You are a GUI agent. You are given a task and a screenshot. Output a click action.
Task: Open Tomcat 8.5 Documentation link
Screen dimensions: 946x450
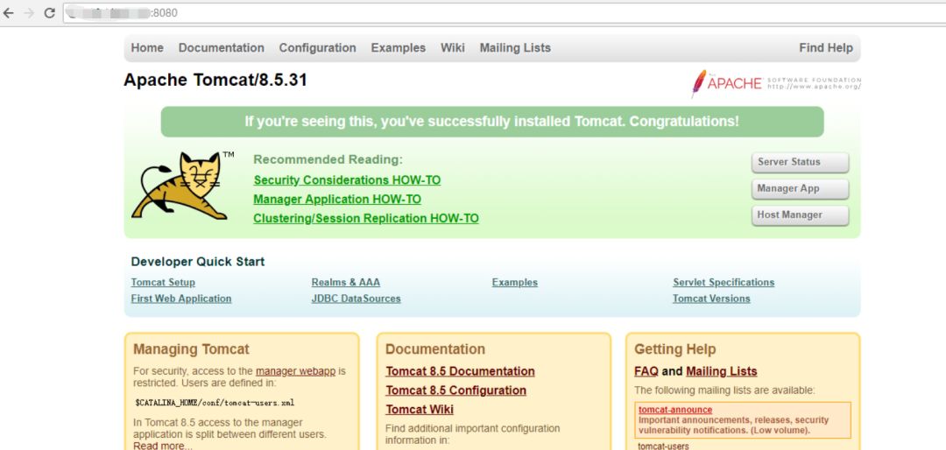[x=461, y=371]
